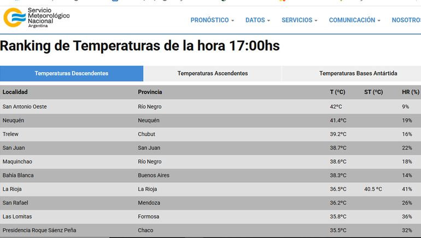Expand the DATOS menu
The height and width of the screenshot is (238, 421).
(x=258, y=20)
